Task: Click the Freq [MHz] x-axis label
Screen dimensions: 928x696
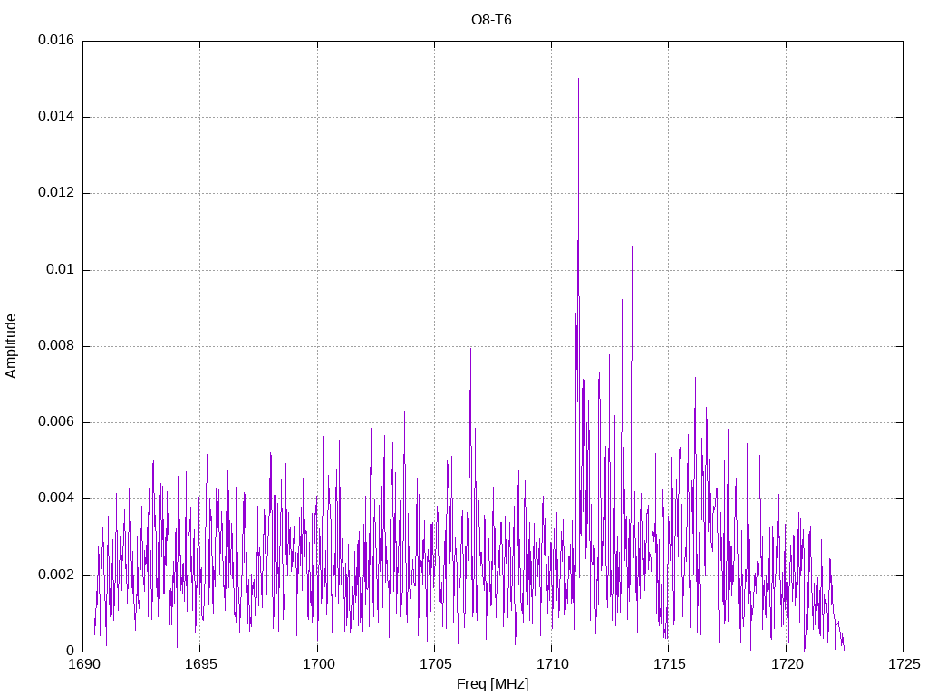Action: click(x=492, y=684)
